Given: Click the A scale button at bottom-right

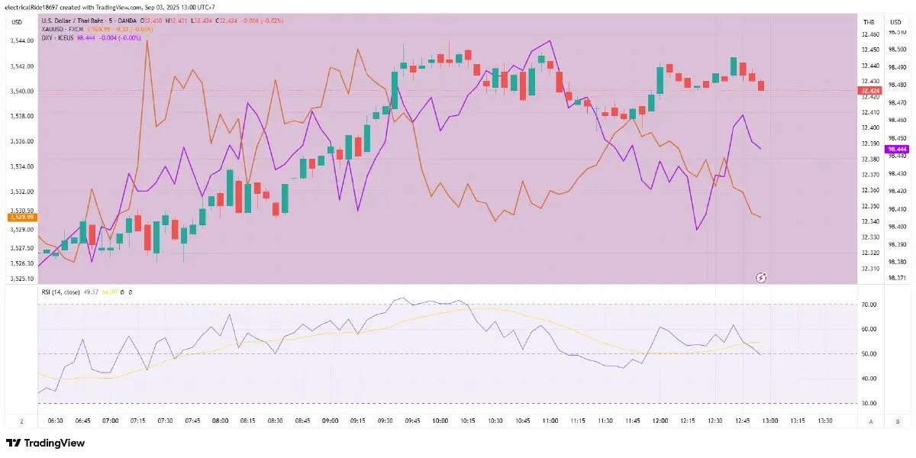Looking at the screenshot, I should point(869,421).
